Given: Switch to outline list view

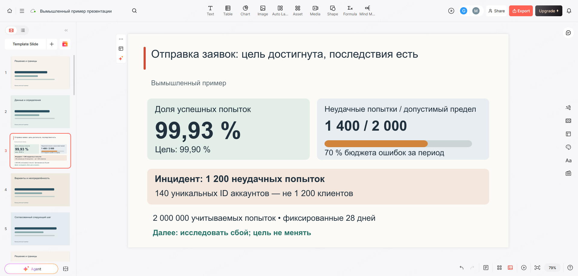Looking at the screenshot, I should [x=23, y=30].
